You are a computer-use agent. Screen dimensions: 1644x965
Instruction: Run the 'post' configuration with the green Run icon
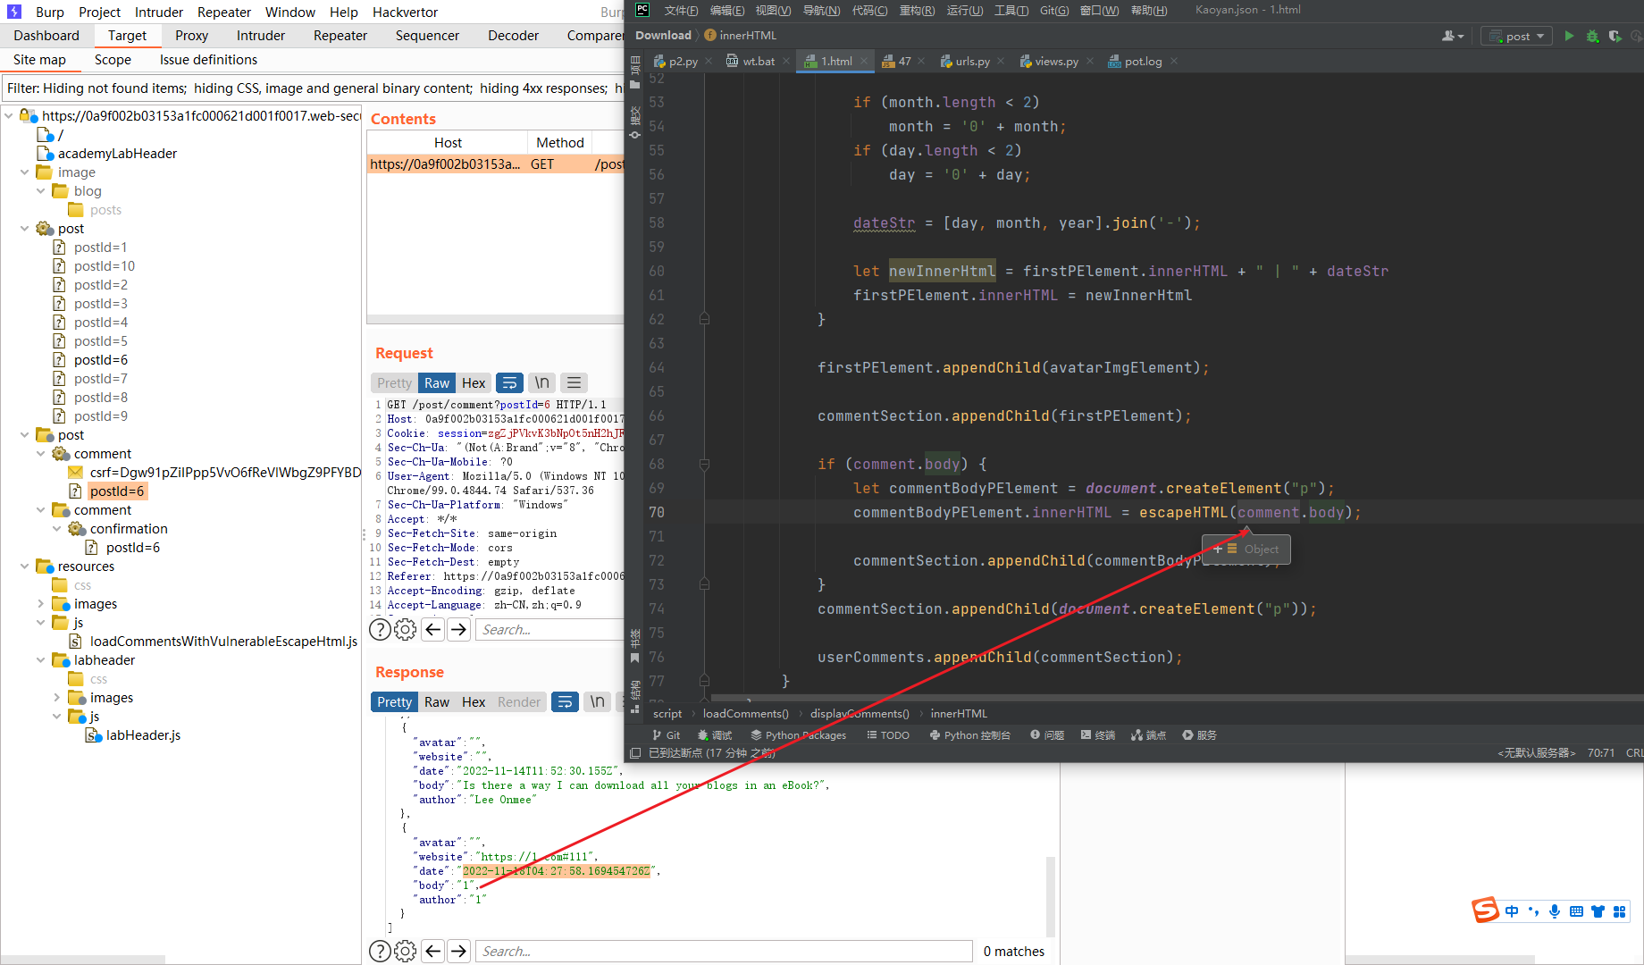[x=1570, y=36]
